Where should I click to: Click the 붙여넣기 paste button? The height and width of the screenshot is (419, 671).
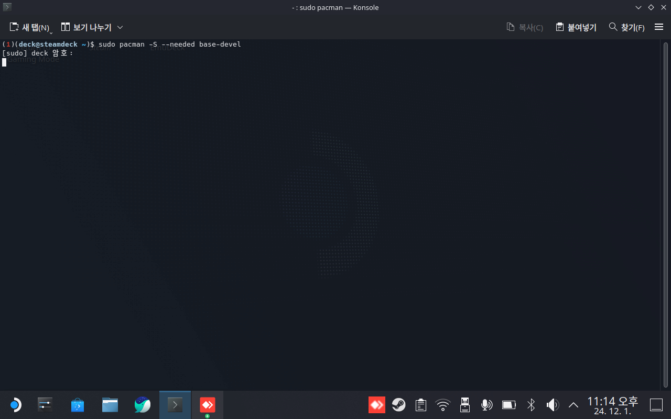576,27
